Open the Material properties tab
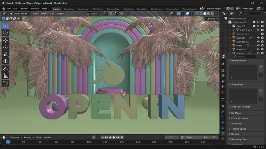 pos(223,139)
